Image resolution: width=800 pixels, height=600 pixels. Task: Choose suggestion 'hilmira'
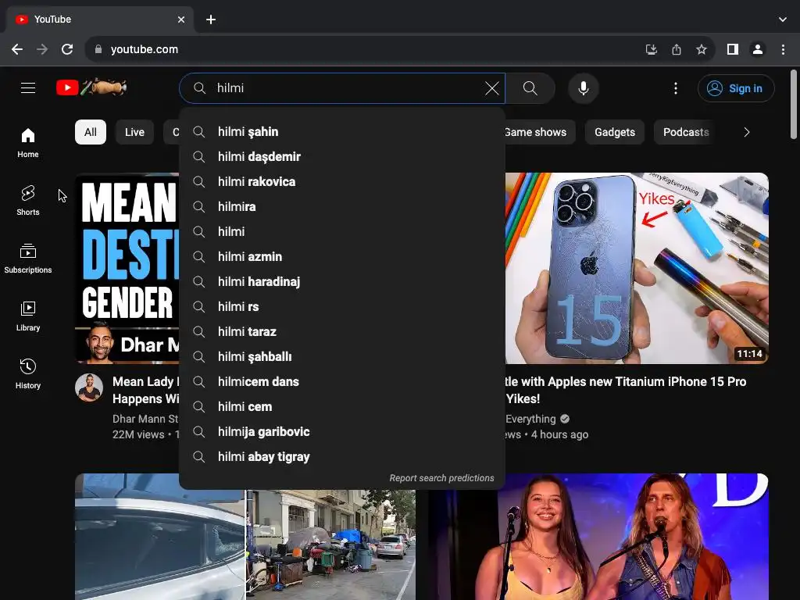(x=342, y=206)
